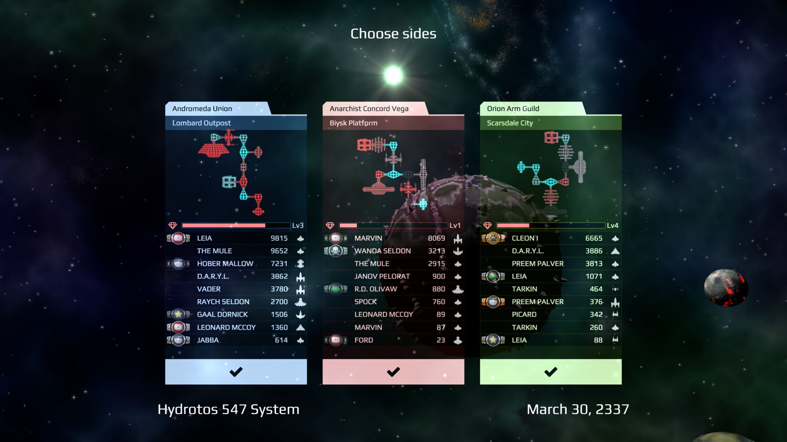Click the diamond/gem icon next to Andromeda Union
Image resolution: width=787 pixels, height=442 pixels.
(171, 225)
